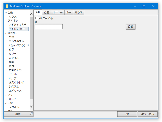Screen dimensions: 162x122
Task: Click the magnifier icon beside 検索
Action: [x=31, y=114]
